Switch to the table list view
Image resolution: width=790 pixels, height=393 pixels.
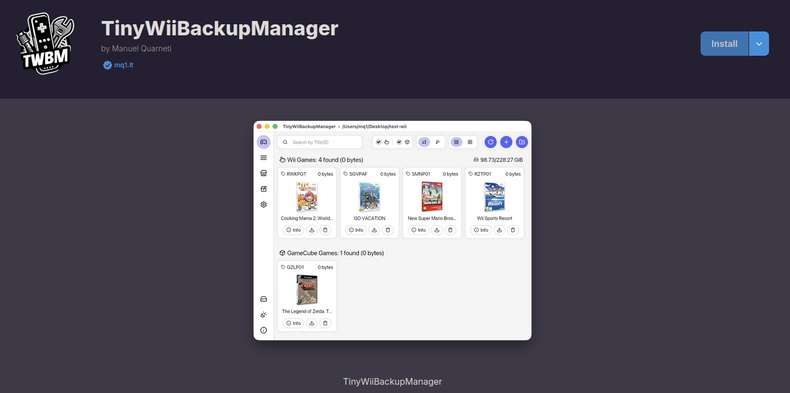pos(470,142)
